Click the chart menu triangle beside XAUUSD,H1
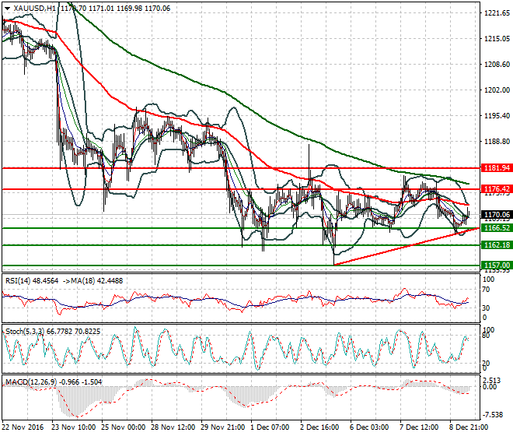 click(7, 9)
